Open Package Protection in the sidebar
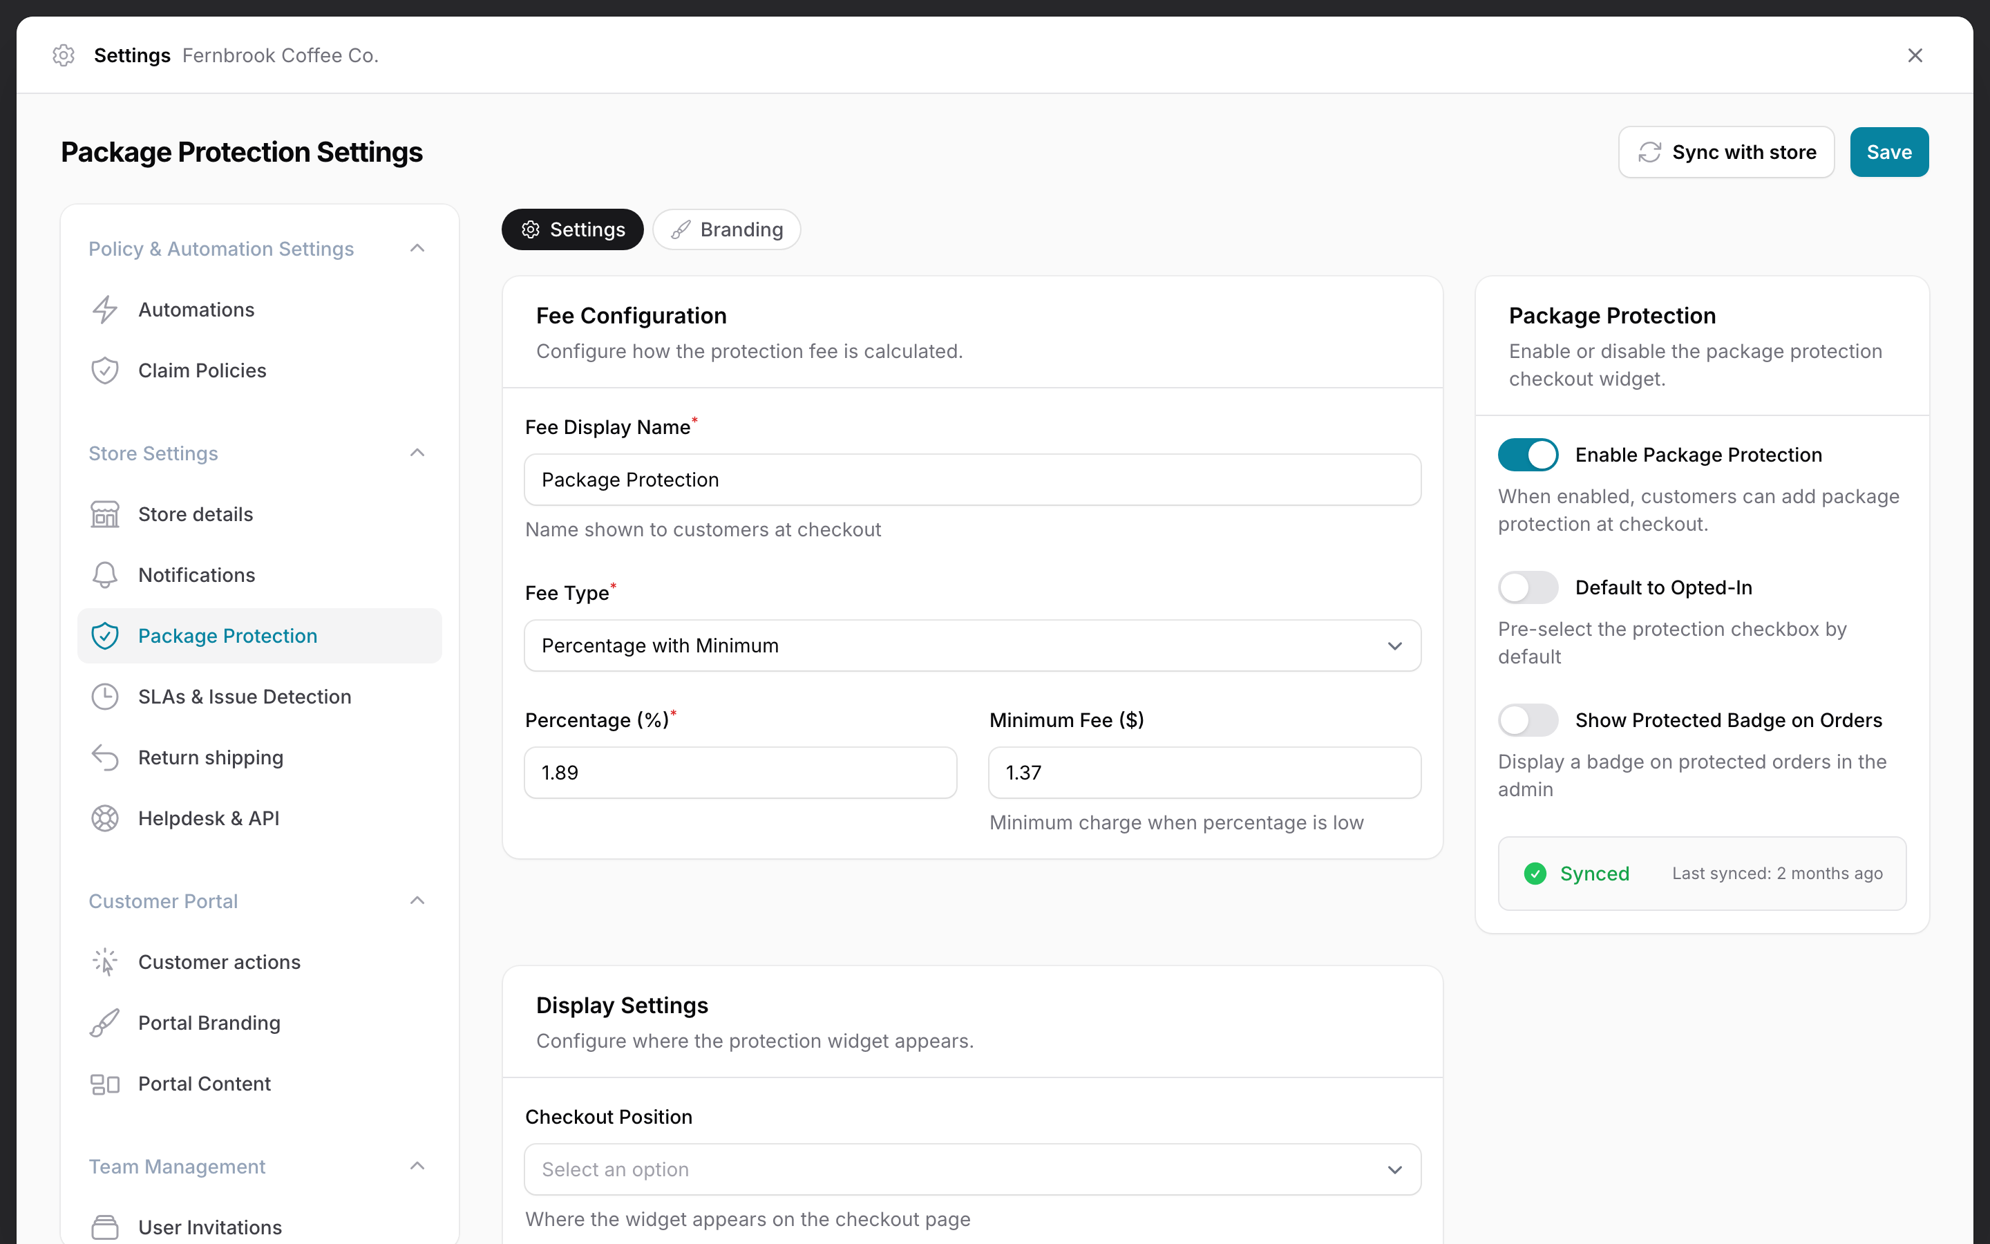1990x1244 pixels. click(x=260, y=636)
